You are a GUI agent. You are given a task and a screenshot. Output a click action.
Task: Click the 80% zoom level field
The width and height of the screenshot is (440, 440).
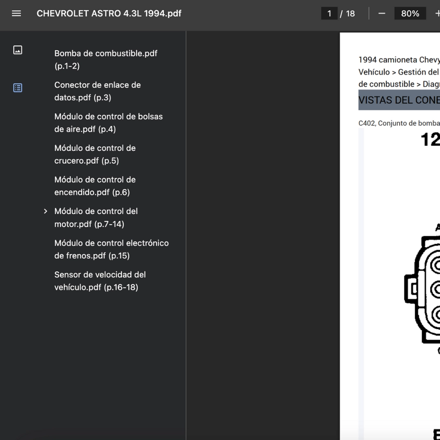(410, 13)
